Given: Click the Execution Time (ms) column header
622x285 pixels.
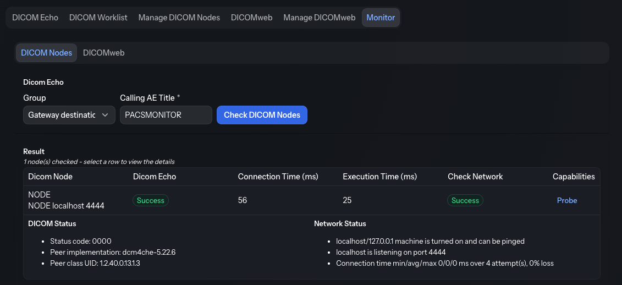Looking at the screenshot, I should [x=380, y=177].
